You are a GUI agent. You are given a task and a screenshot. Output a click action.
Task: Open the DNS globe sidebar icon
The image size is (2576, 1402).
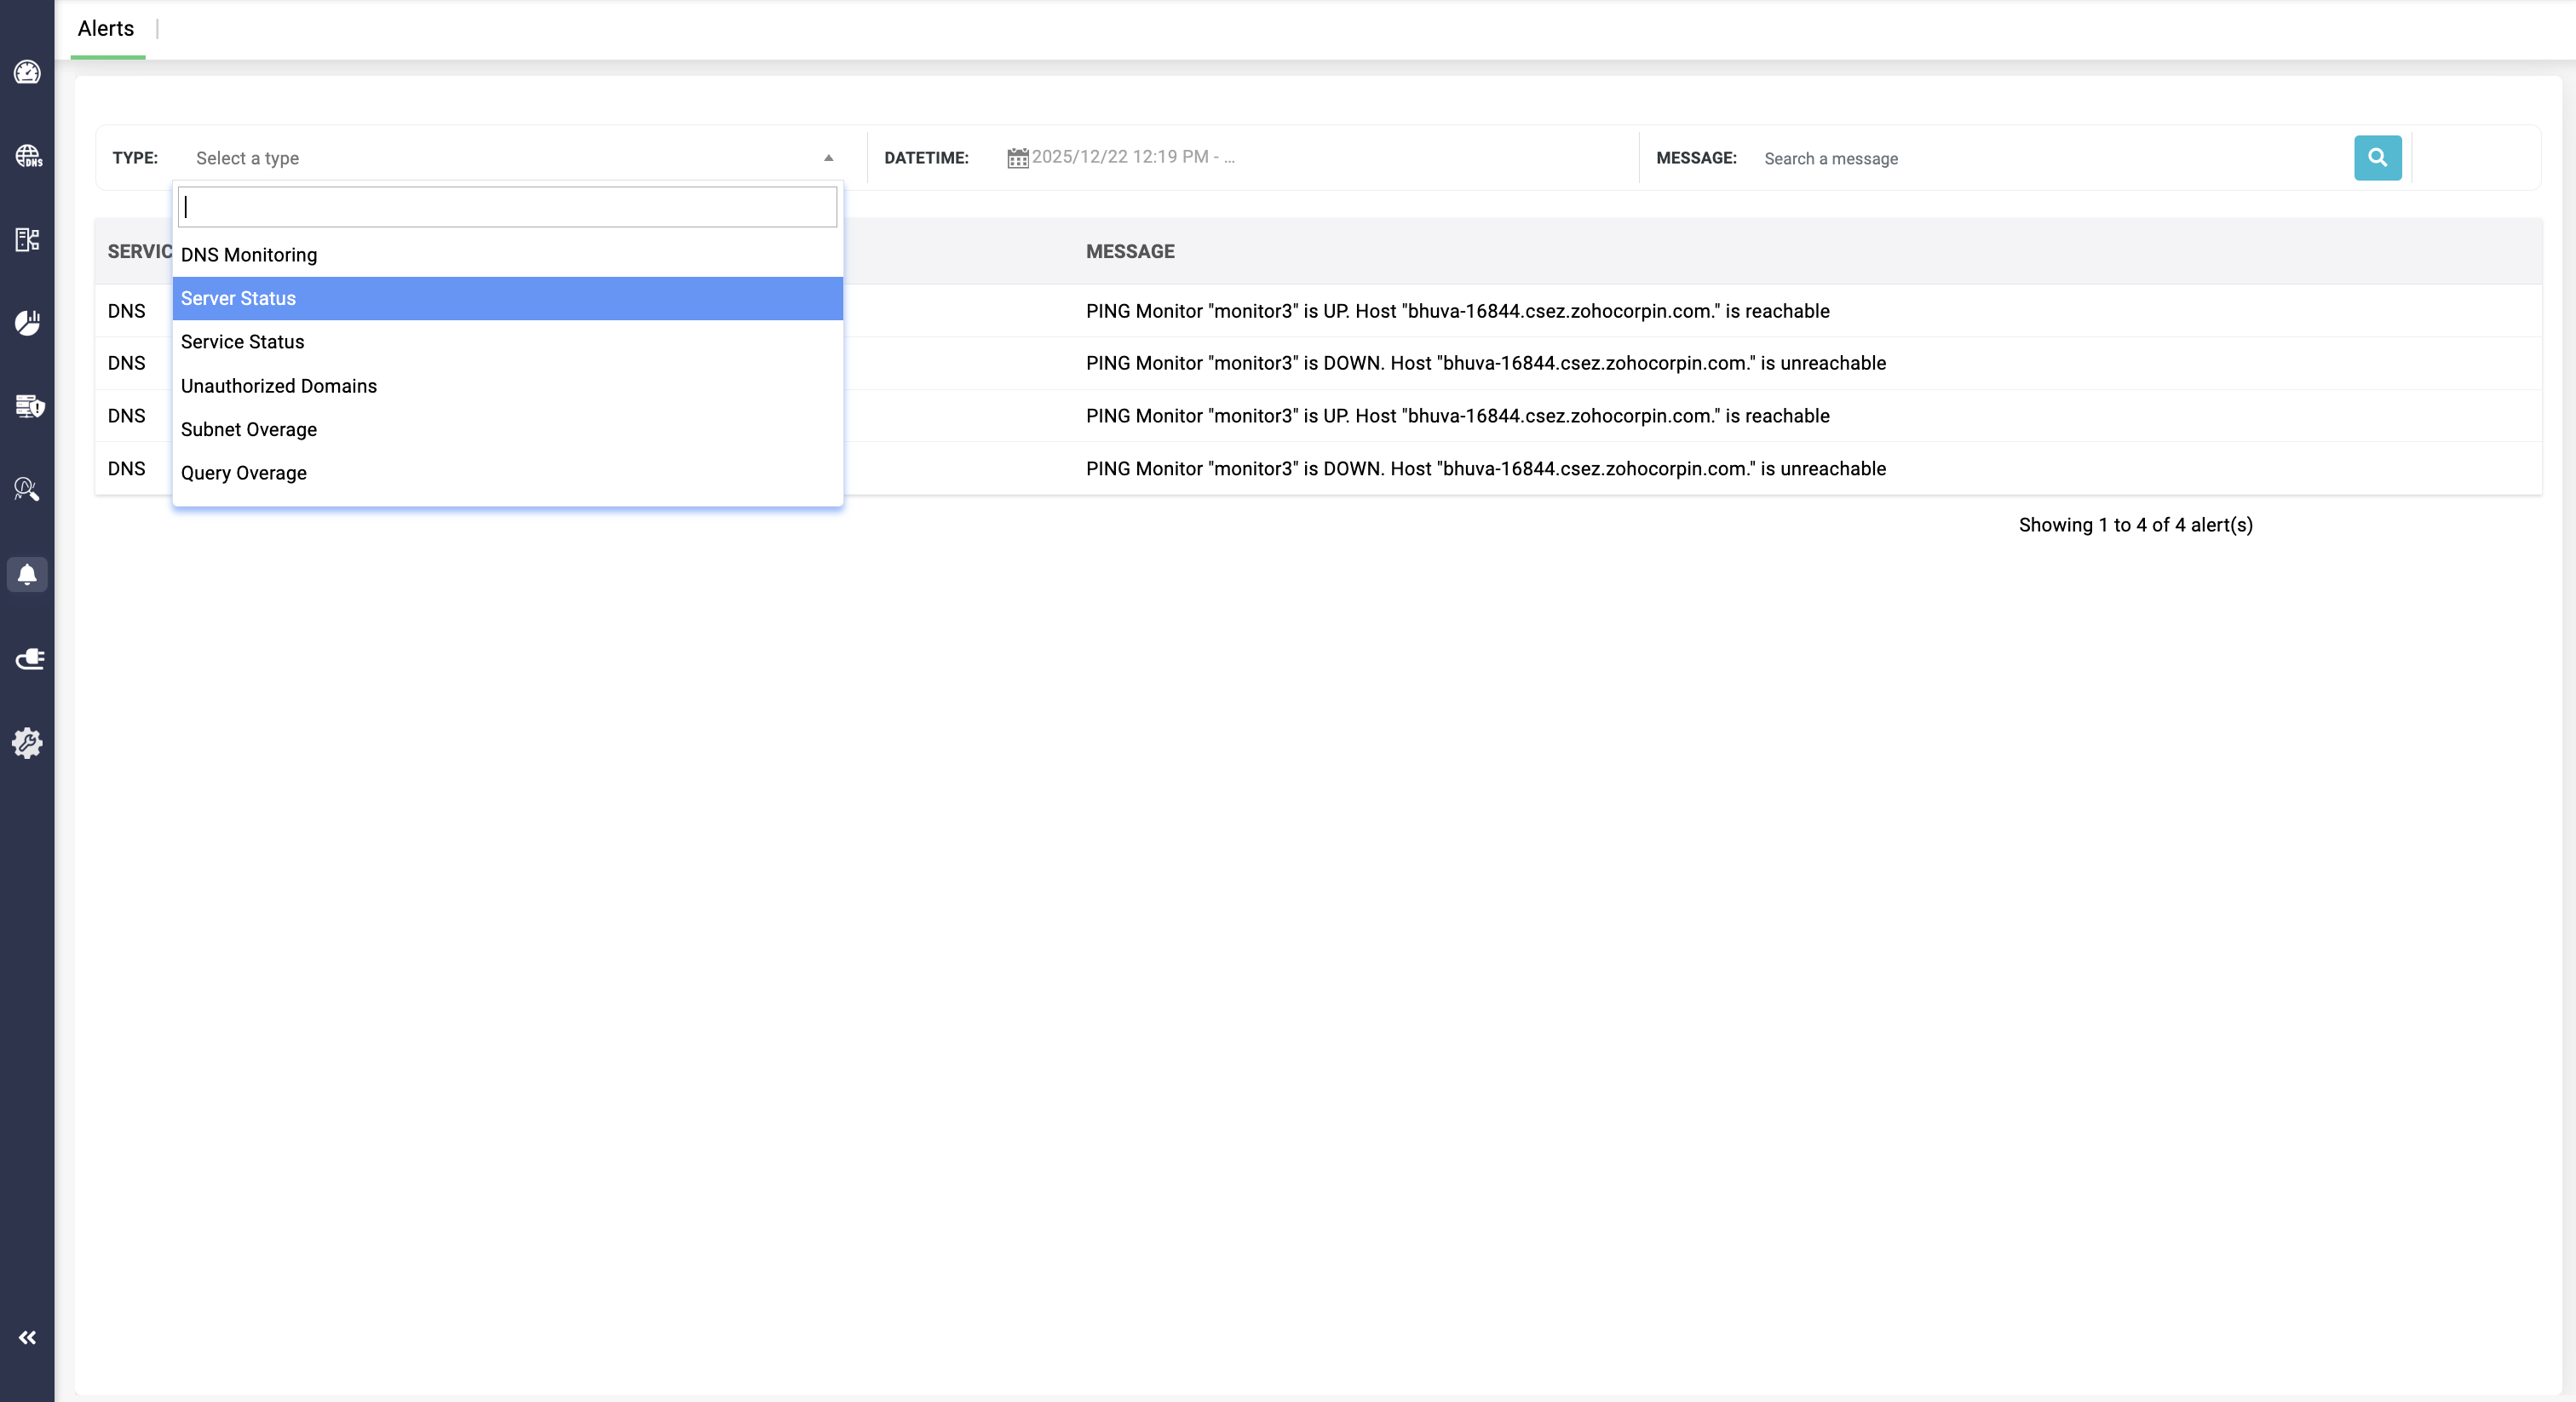(x=27, y=156)
